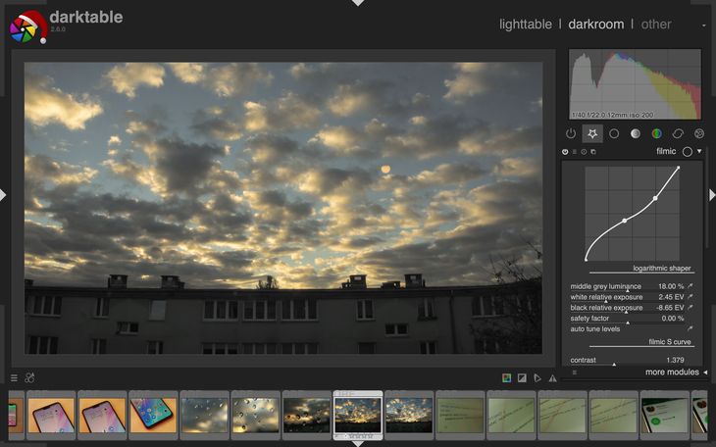The image size is (716, 447).
Task: Toggle softproofing arrow icon
Action: coord(537,378)
